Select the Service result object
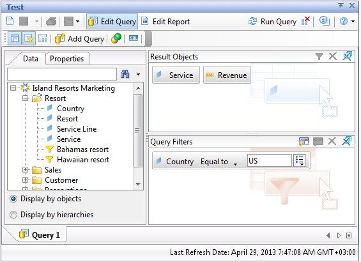The width and height of the screenshot is (361, 262). pyautogui.click(x=176, y=75)
